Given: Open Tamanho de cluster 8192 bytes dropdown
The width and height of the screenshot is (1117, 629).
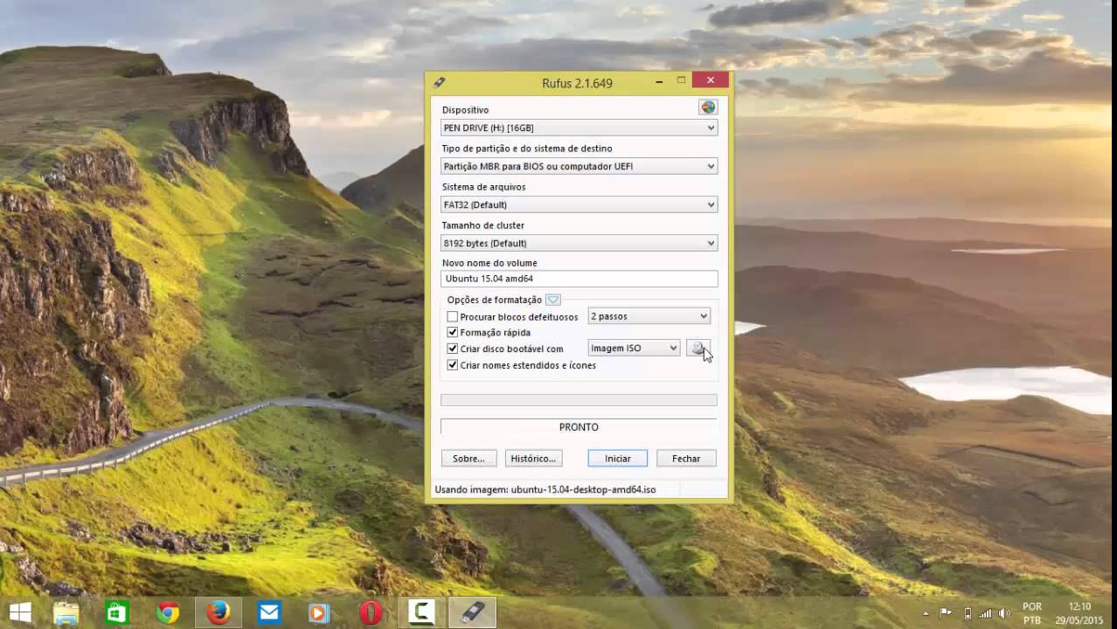Looking at the screenshot, I should (x=579, y=243).
